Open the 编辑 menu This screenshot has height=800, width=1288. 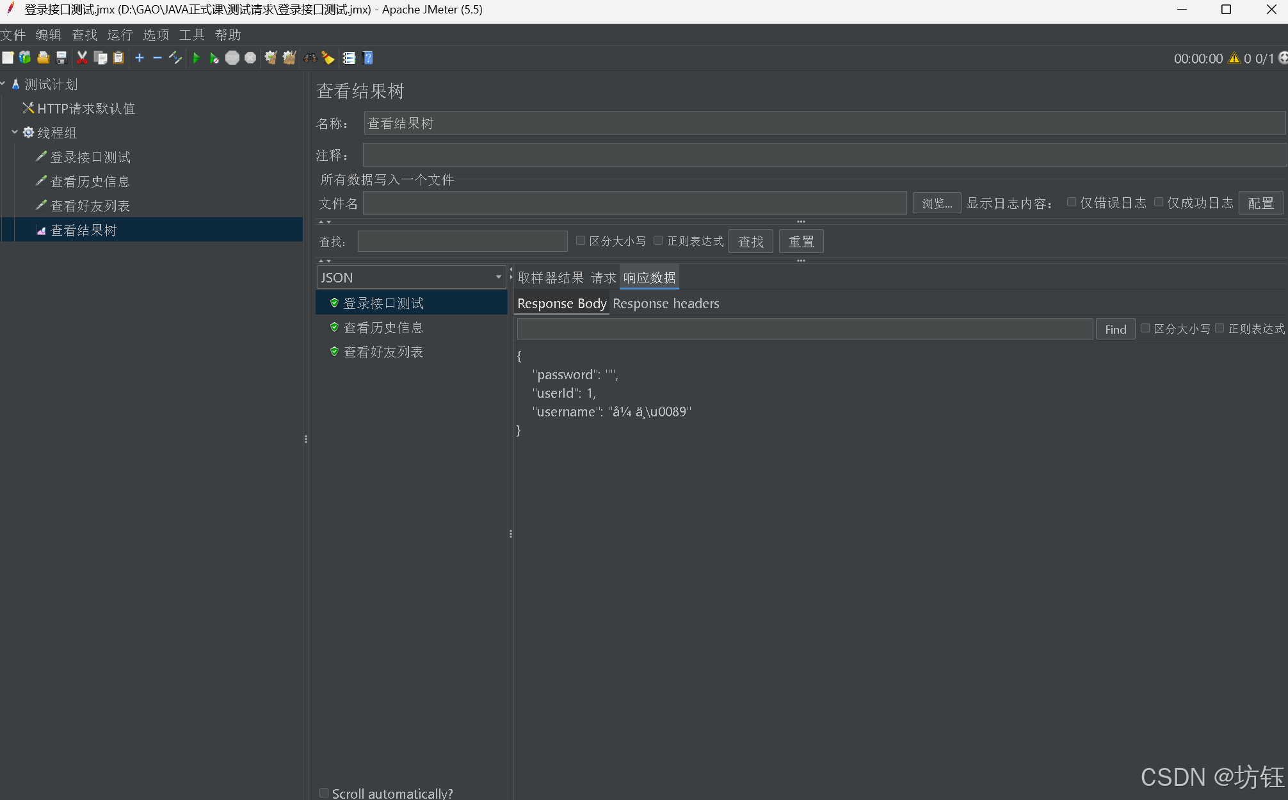click(x=49, y=35)
